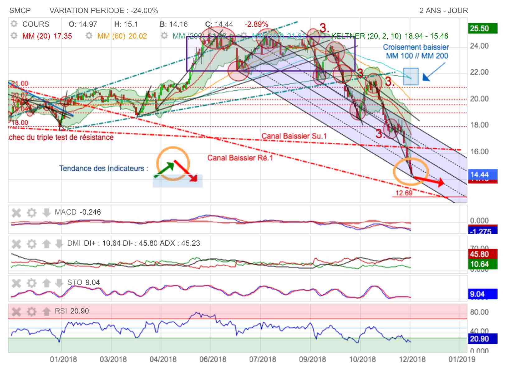Click the MM (20) 17.35 label

(47, 36)
